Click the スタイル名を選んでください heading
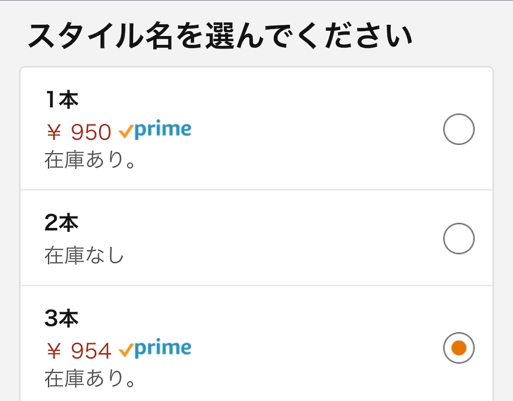Image resolution: width=513 pixels, height=401 pixels. [x=222, y=33]
